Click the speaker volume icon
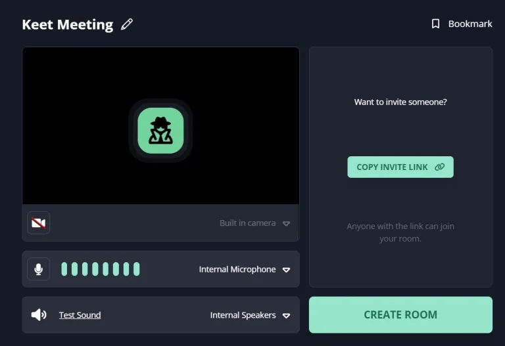The width and height of the screenshot is (505, 346). point(39,315)
